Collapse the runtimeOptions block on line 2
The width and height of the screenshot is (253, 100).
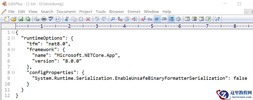13,38
